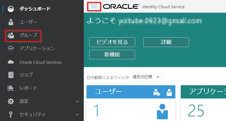Click the Settings gear icon
Image resolution: width=226 pixels, height=121 pixels.
click(x=11, y=101)
